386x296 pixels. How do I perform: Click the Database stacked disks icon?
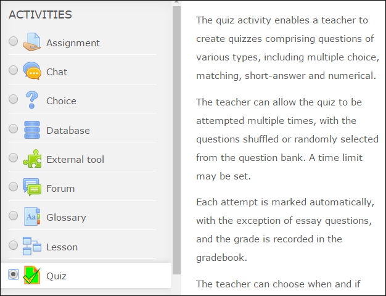click(x=32, y=129)
